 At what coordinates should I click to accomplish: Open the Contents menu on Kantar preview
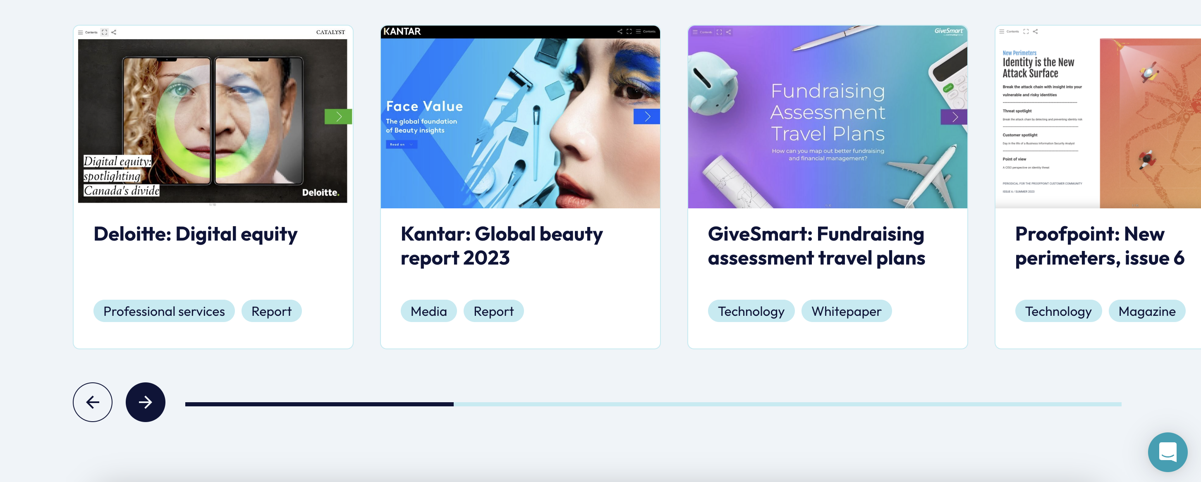point(646,31)
